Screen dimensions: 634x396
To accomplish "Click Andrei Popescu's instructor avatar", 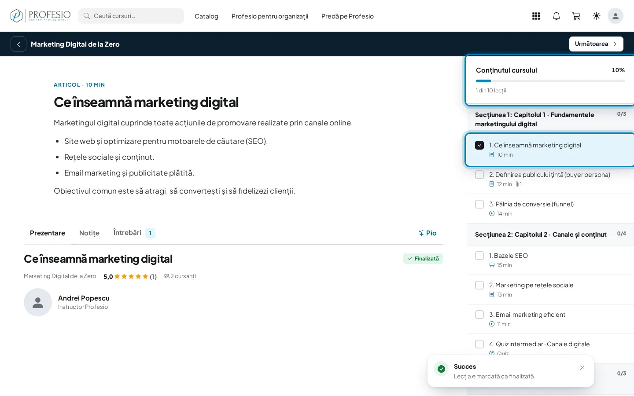I will (x=38, y=302).
